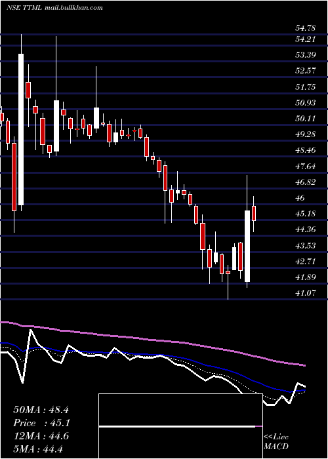Select the 50.93 price axis label
328x459 pixels.
pyautogui.click(x=306, y=103)
